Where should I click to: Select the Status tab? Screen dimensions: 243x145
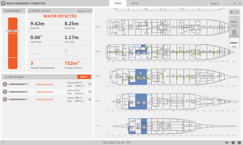pos(118,3)
